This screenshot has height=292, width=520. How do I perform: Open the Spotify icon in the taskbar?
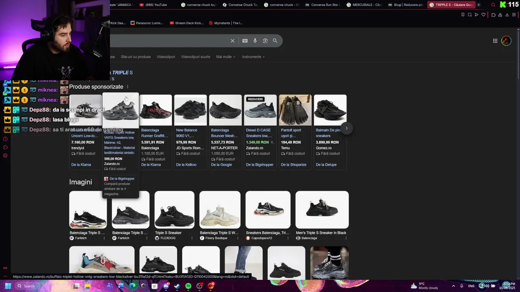188,286
